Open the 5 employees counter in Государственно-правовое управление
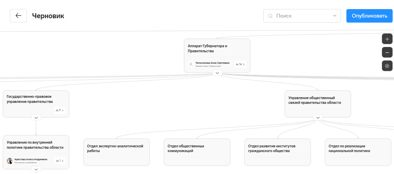This screenshot has width=394, height=174. 60,110
